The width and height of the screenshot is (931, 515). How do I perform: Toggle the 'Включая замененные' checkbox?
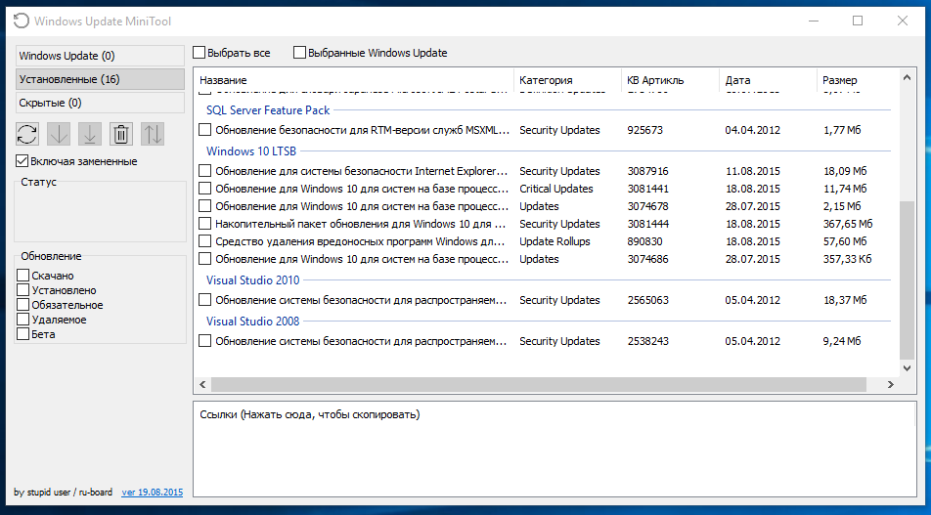coord(23,161)
